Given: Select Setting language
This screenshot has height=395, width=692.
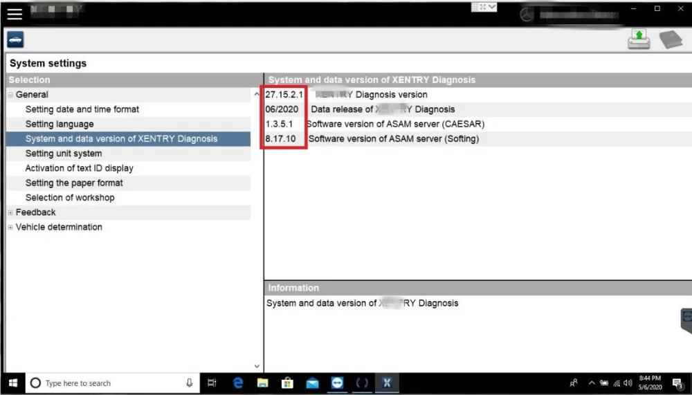Looking at the screenshot, I should point(60,124).
